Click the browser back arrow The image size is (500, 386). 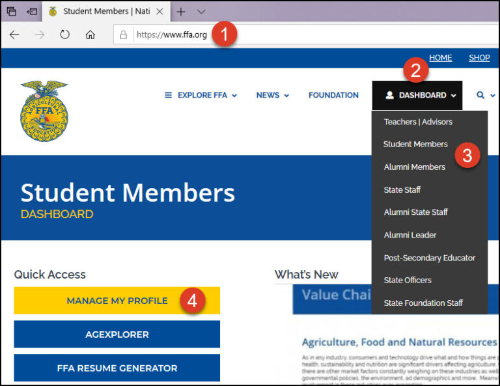14,34
